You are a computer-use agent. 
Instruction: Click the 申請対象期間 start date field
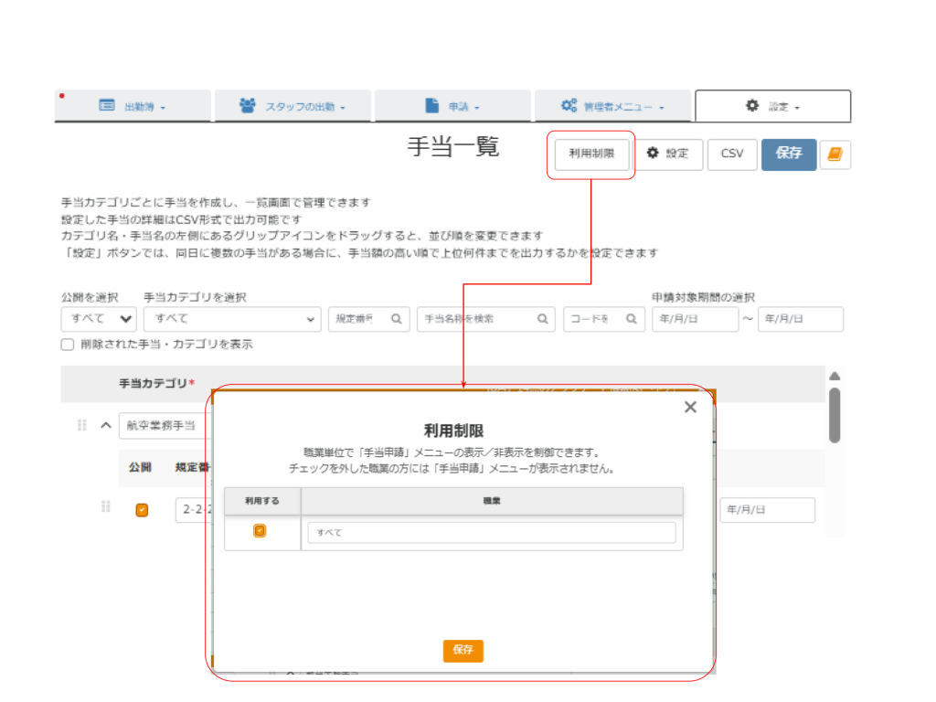point(694,319)
